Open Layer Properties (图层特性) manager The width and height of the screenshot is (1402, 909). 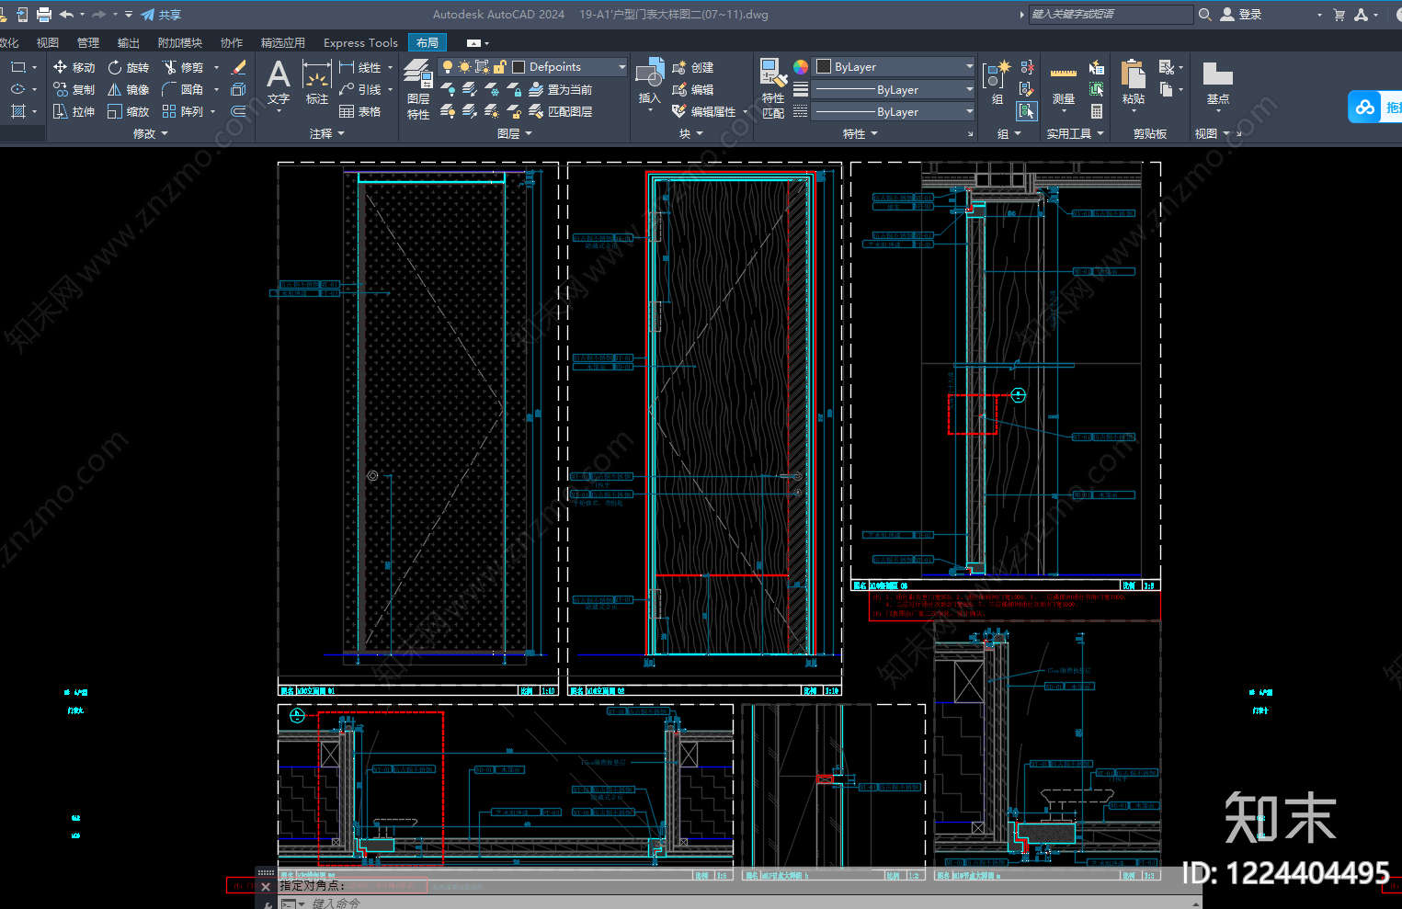click(x=418, y=89)
